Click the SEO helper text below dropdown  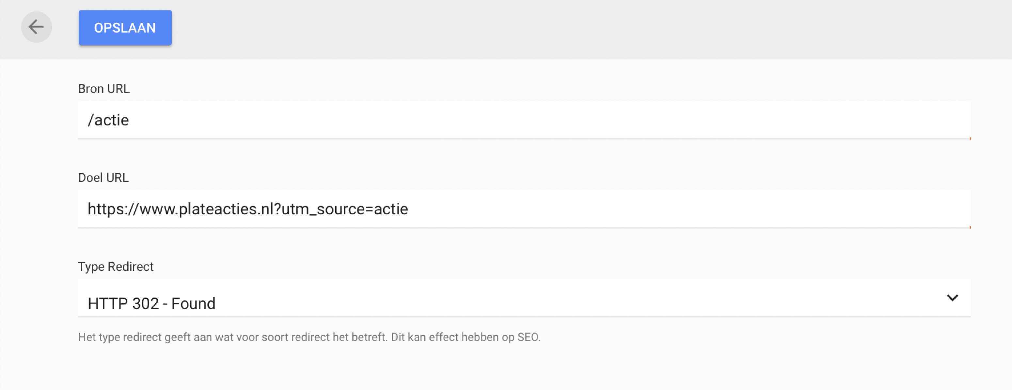[309, 337]
